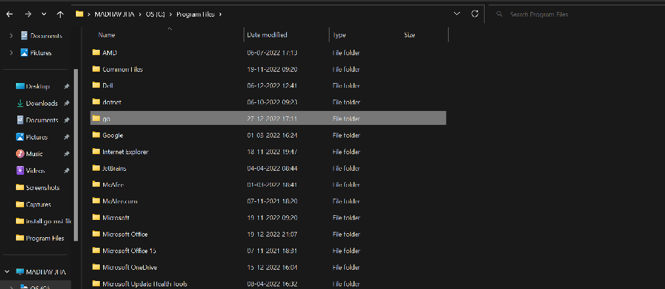The height and width of the screenshot is (289, 665).
Task: Select the Dell folder icon
Action: pyautogui.click(x=96, y=86)
